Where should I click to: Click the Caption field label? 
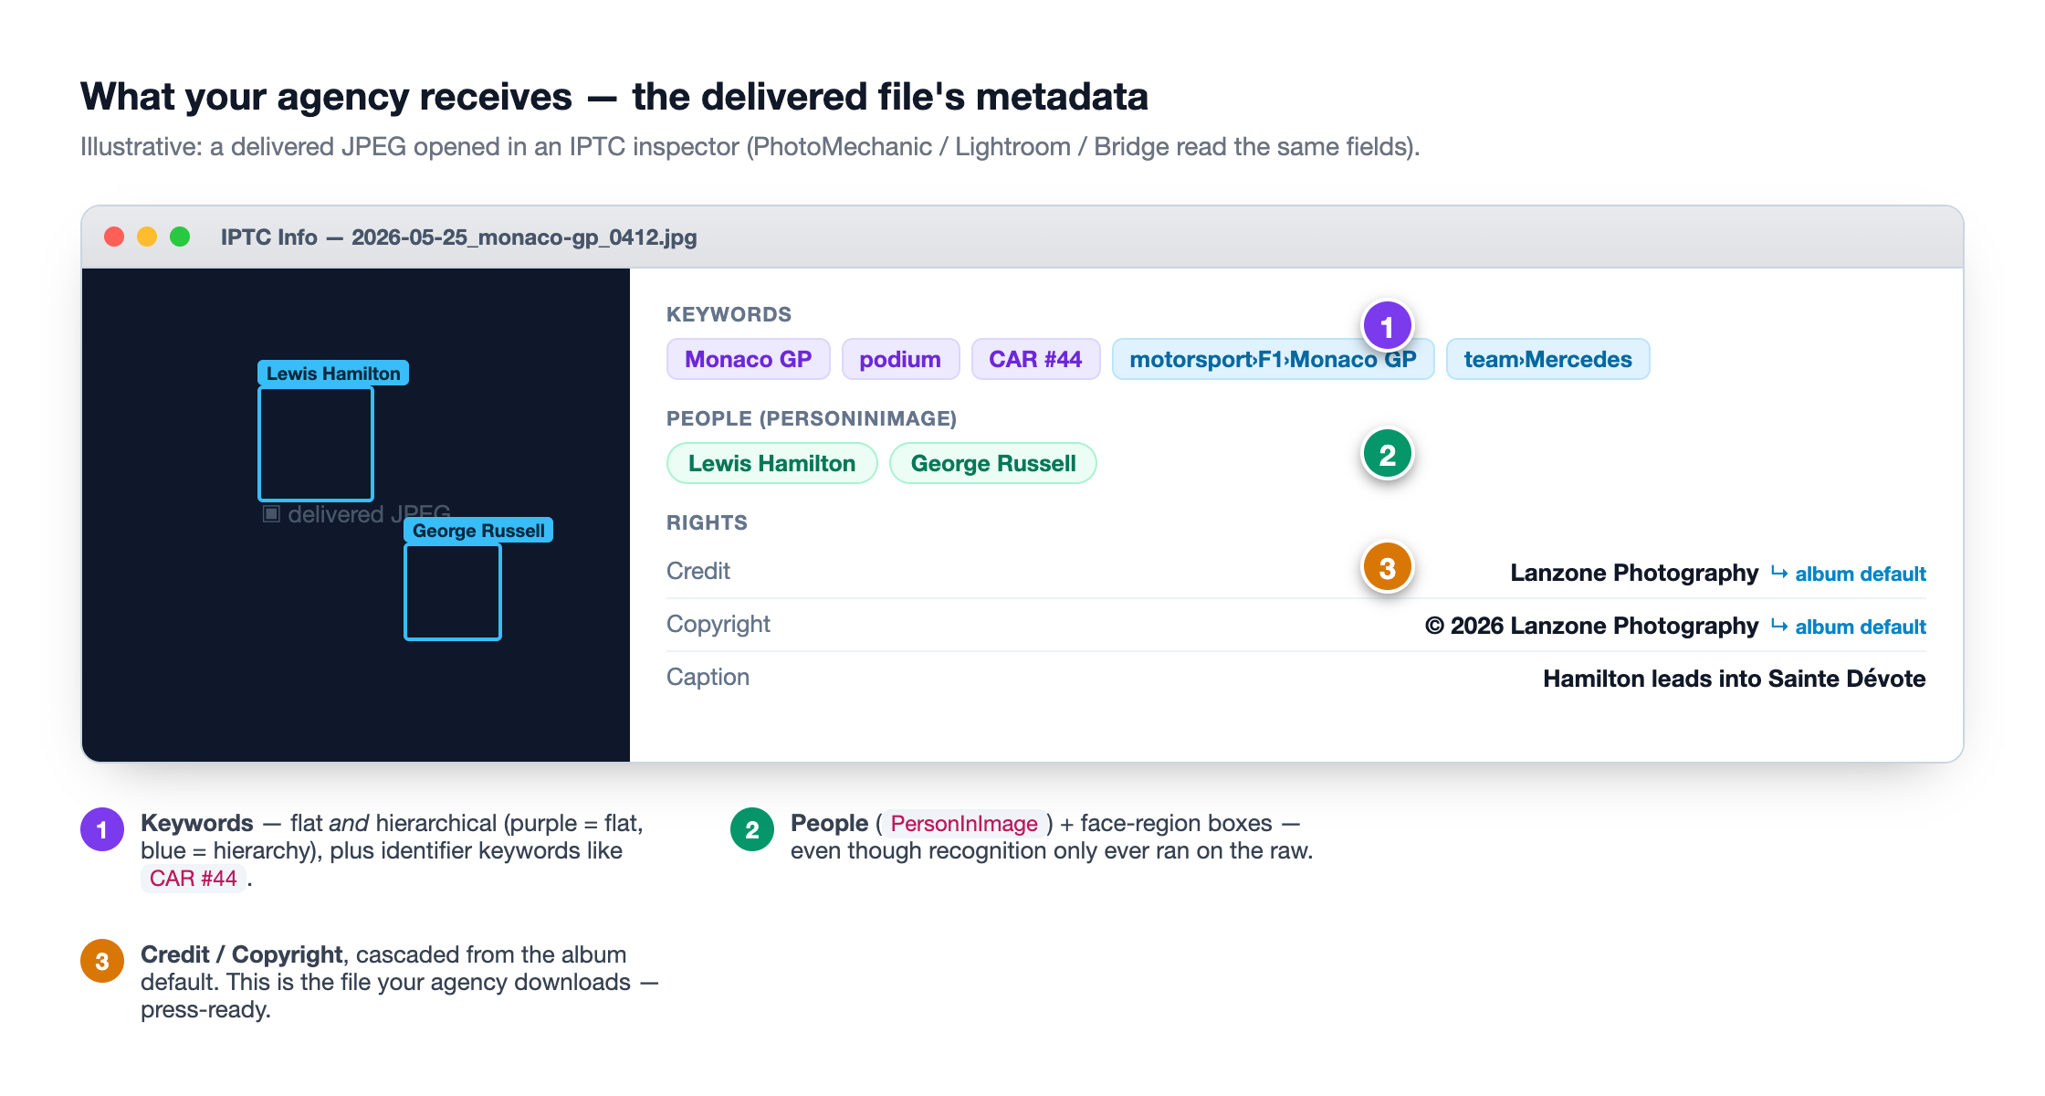pyautogui.click(x=708, y=677)
